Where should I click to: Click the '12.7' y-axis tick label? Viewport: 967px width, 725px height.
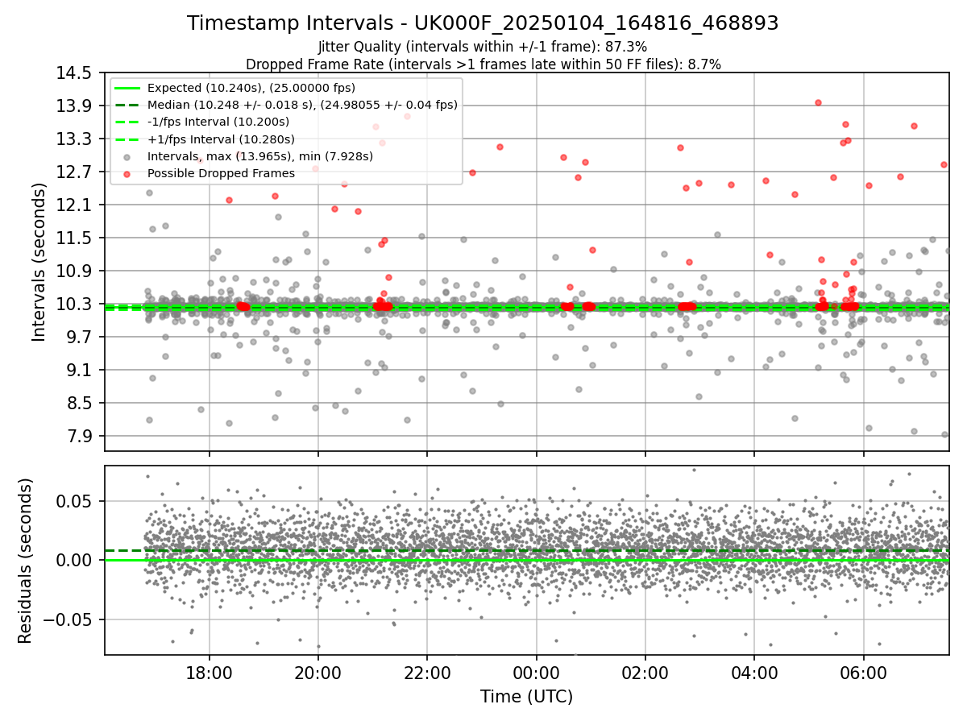[x=74, y=172]
